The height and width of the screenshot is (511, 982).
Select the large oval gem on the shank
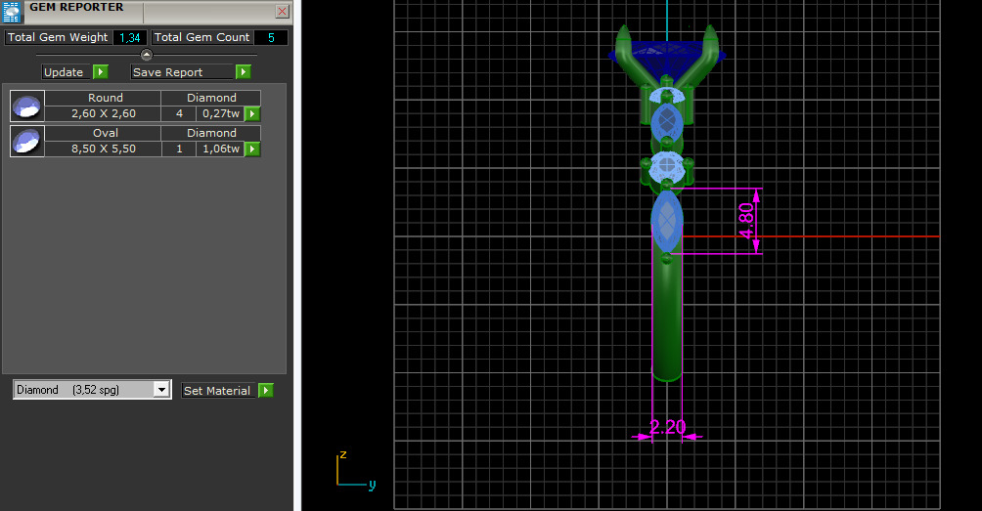point(667,221)
